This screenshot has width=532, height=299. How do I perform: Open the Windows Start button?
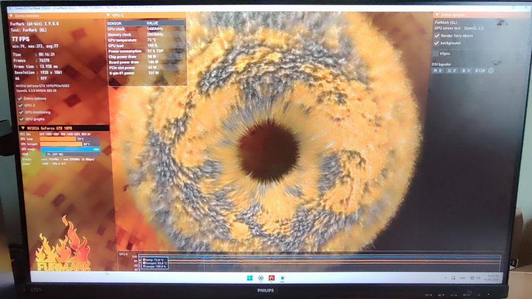tap(250, 278)
